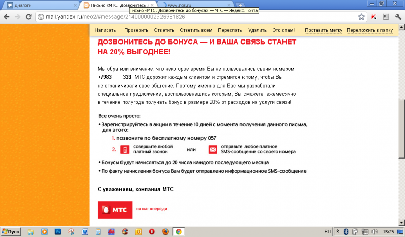The image size is (405, 237).
Task: Mark the message with Это спам!
Action: pyautogui.click(x=283, y=30)
